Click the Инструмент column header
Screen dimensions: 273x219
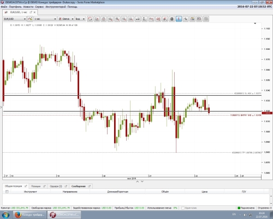tap(30, 192)
